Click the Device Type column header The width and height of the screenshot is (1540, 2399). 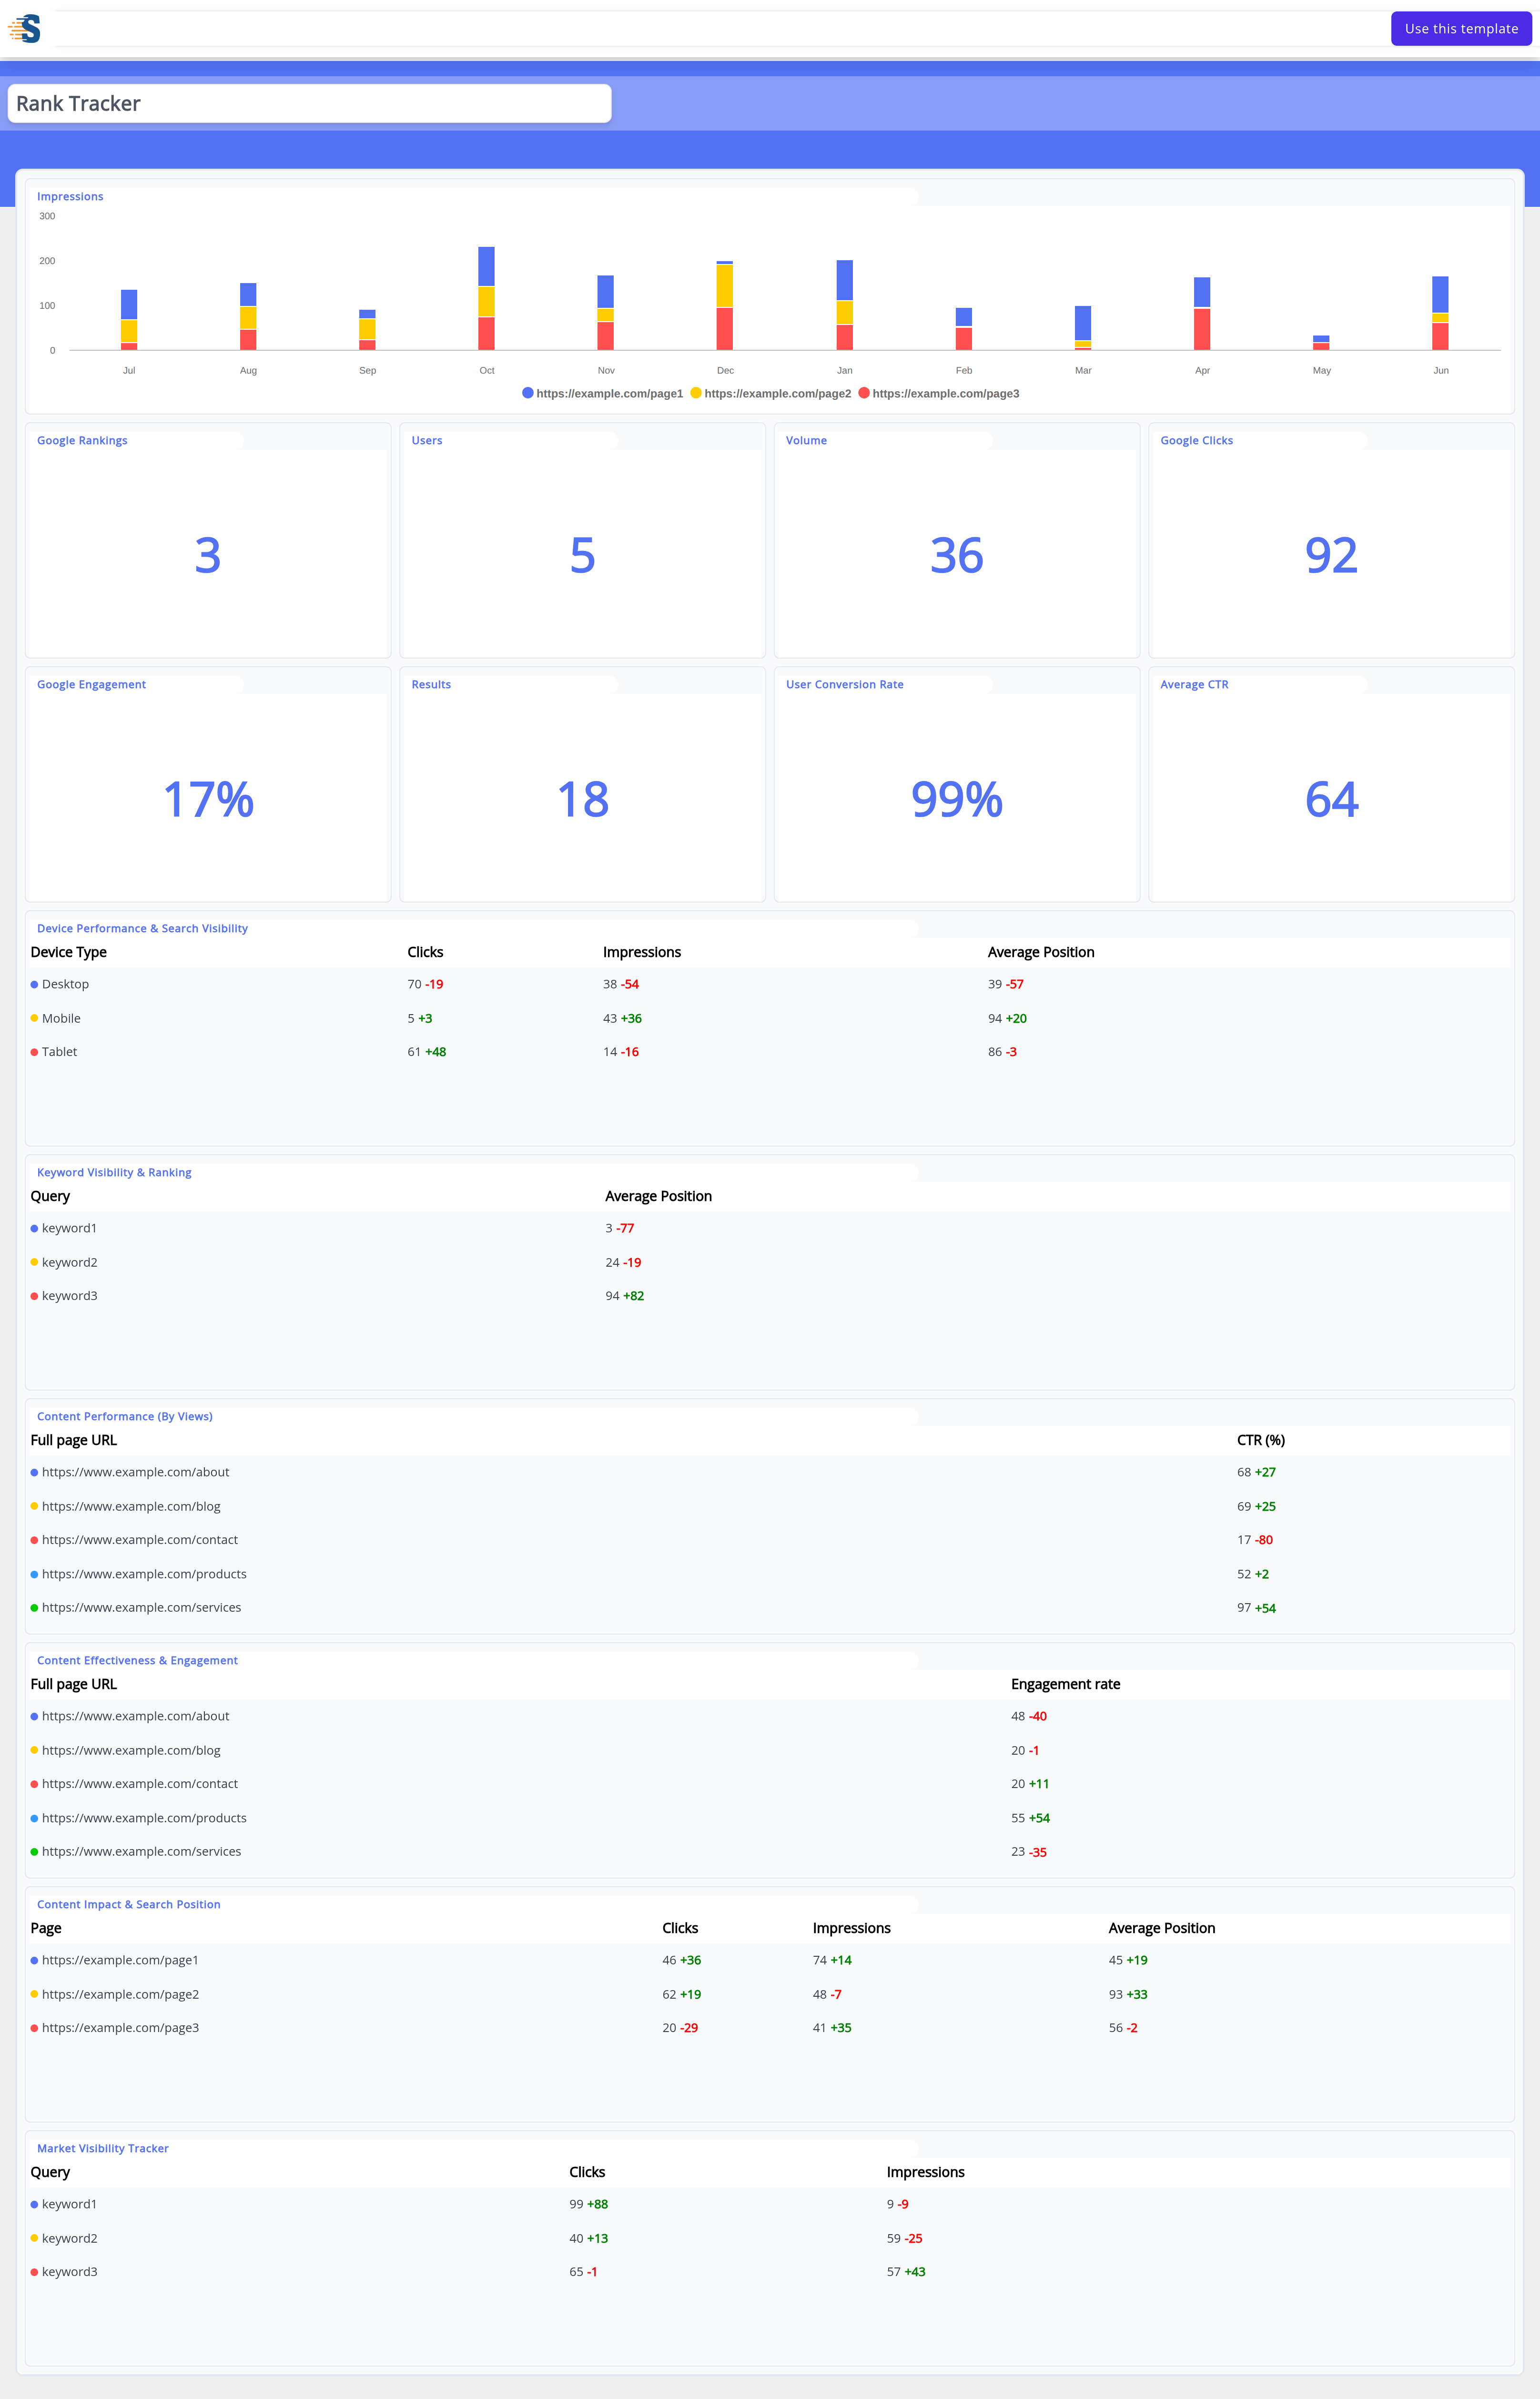[68, 952]
